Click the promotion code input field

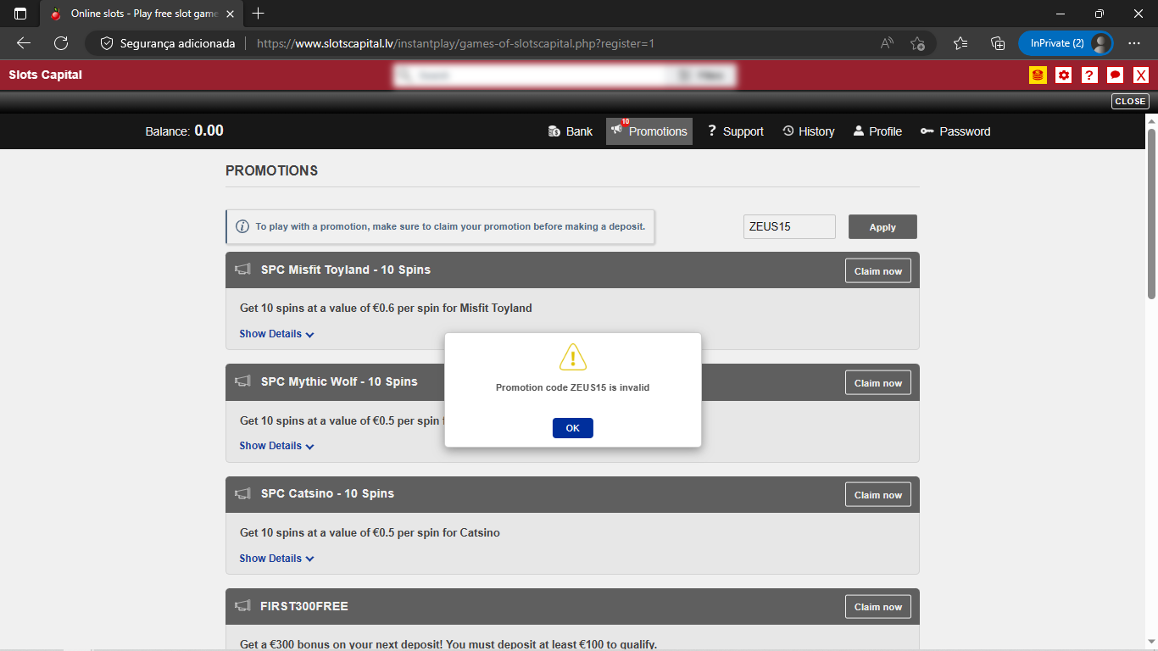788,227
